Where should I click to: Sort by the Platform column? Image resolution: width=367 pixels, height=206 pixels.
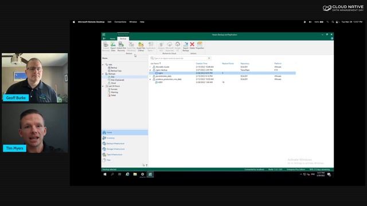[x=278, y=64]
